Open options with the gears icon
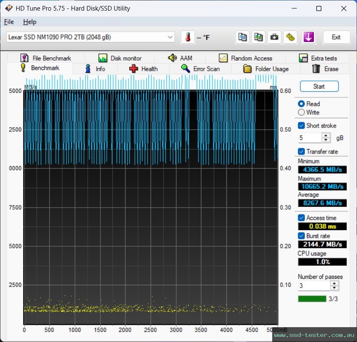The width and height of the screenshot is (357, 342). point(291,37)
